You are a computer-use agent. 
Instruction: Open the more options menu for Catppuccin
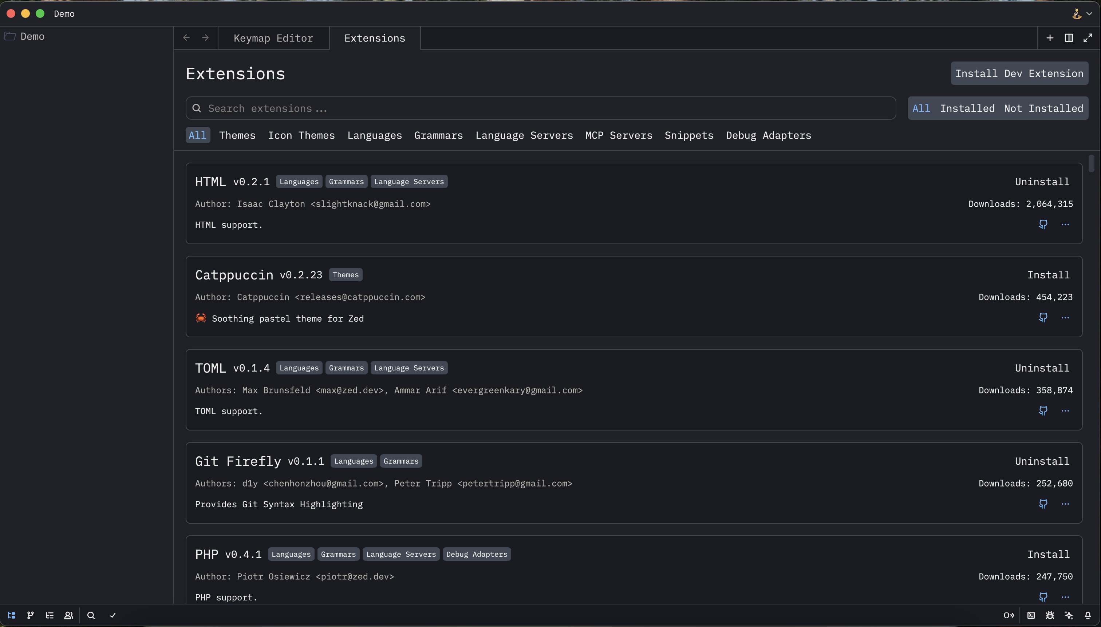[1066, 318]
